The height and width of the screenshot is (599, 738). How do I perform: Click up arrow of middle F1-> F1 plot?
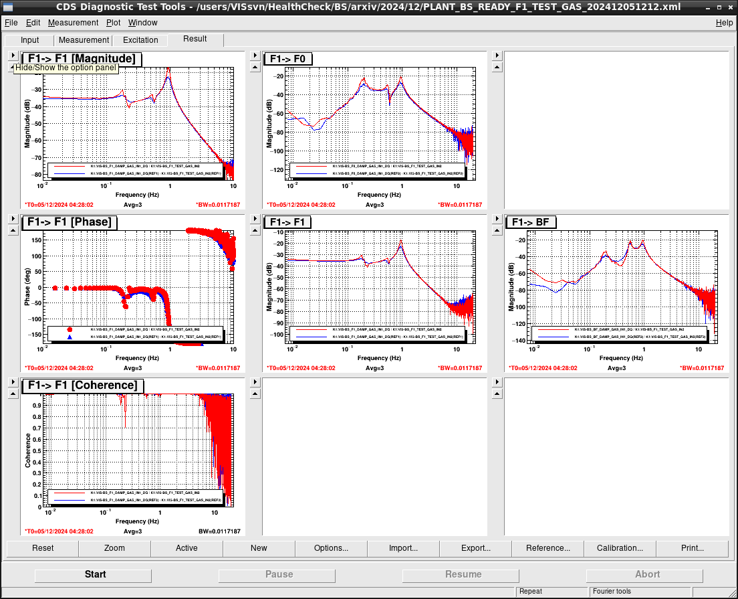pyautogui.click(x=255, y=230)
